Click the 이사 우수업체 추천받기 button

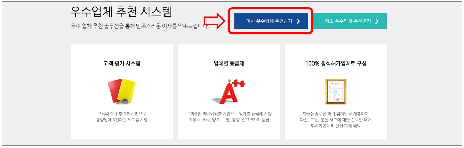(x=271, y=21)
